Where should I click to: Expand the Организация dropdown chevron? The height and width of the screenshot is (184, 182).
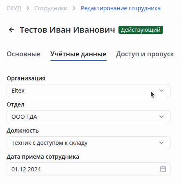point(162,91)
